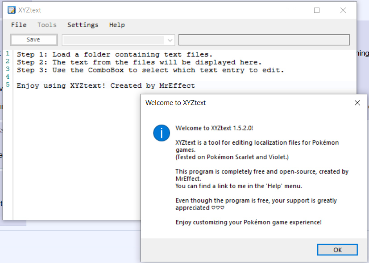
Task: Maximize the XYZtext main window
Action: pyautogui.click(x=317, y=10)
